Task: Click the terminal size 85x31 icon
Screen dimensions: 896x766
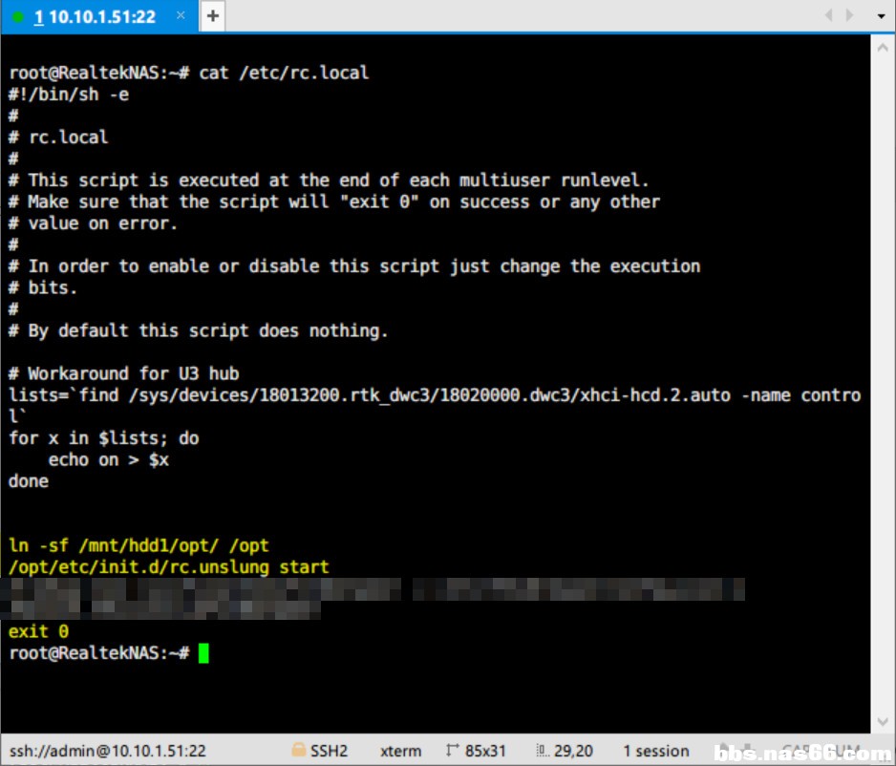Action: [x=453, y=751]
